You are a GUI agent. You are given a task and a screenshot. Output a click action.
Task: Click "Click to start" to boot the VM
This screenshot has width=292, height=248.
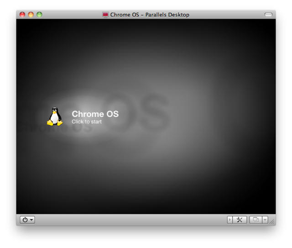tap(87, 121)
